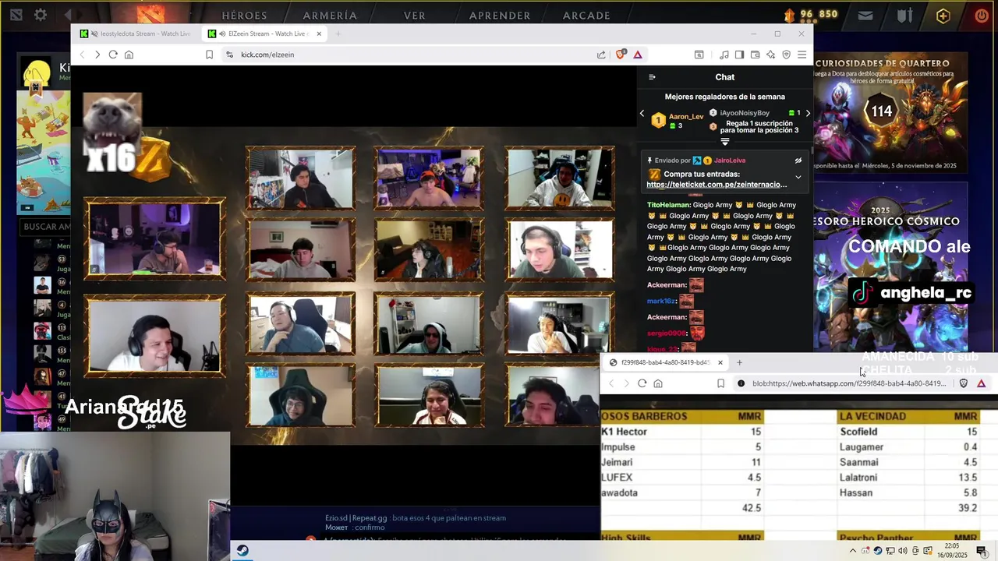Viewport: 998px width, 561px height.
Task: Bookmark the kick.com/elzeein page
Action: click(x=209, y=55)
